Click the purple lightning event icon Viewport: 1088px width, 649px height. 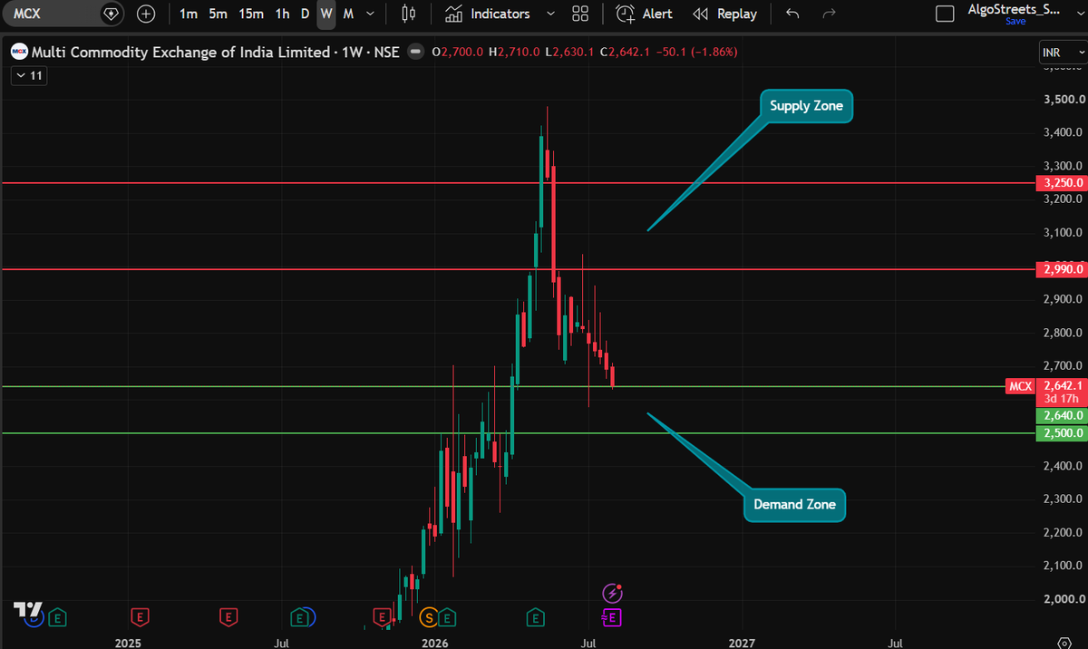pos(612,594)
